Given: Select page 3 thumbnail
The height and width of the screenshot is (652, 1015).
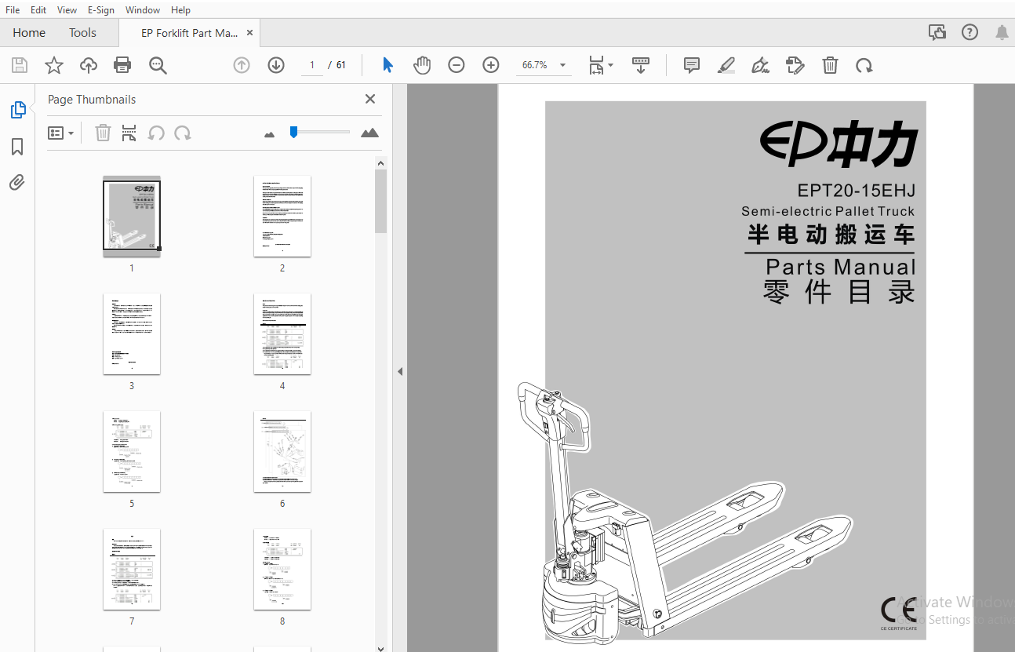Looking at the screenshot, I should [132, 334].
